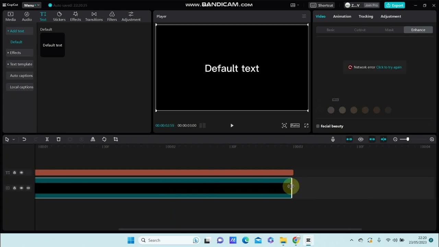Start voiceover recording with microphone icon
The width and height of the screenshot is (439, 247).
[x=333, y=139]
